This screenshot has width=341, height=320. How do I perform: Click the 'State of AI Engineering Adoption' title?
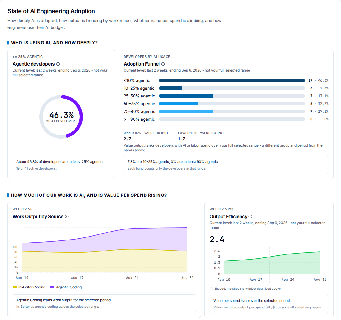(51, 11)
